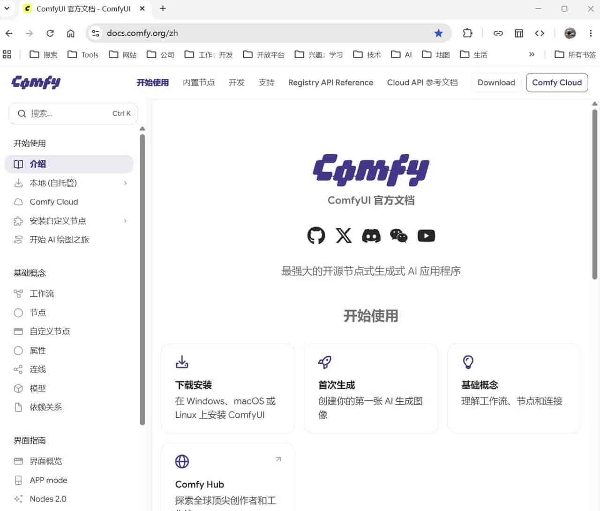Click the Comfy logo in the header
The height and width of the screenshot is (511, 600).
[36, 83]
